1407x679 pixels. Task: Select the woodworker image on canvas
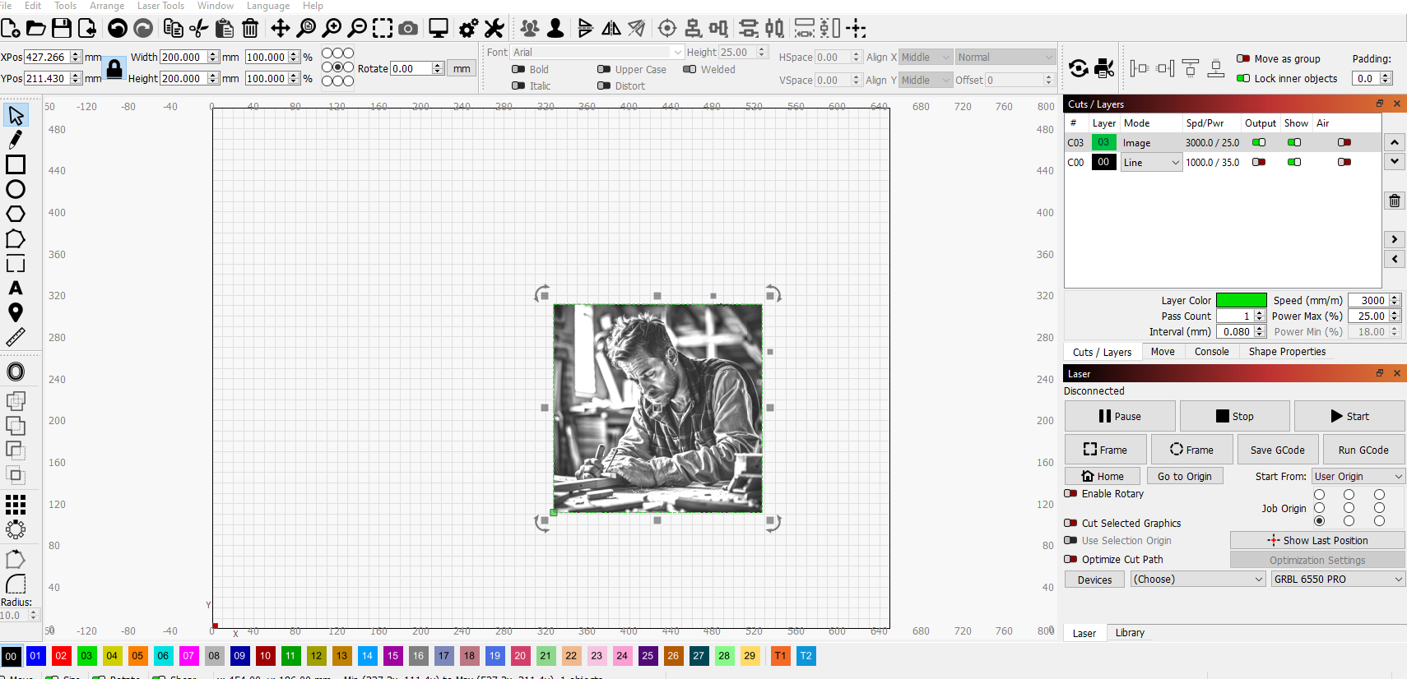(x=657, y=409)
